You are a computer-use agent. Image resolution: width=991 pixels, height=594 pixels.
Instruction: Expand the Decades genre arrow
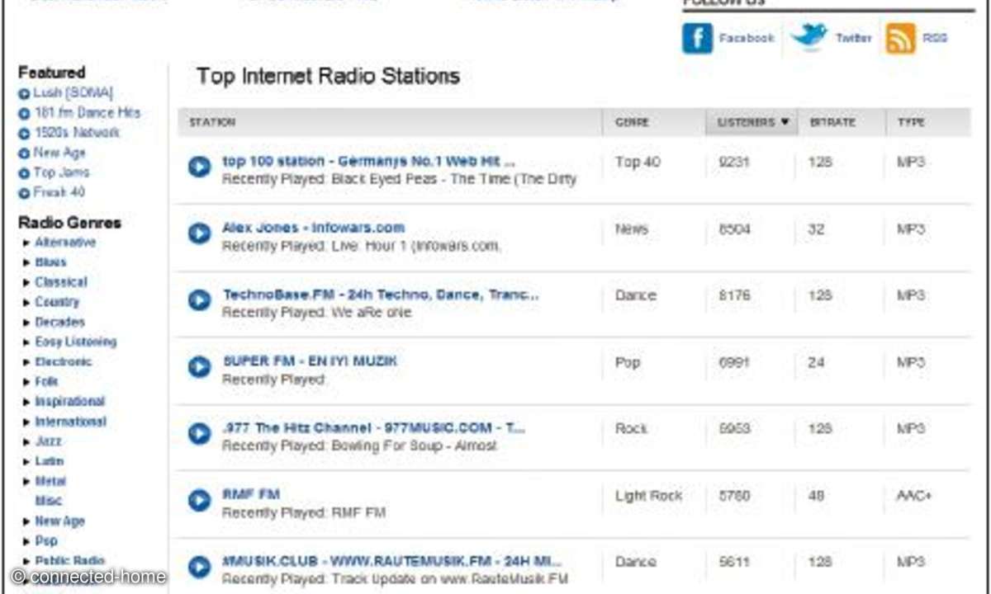pyautogui.click(x=27, y=323)
